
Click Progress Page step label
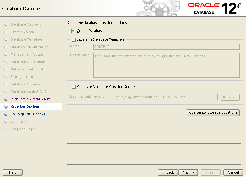click(x=22, y=129)
